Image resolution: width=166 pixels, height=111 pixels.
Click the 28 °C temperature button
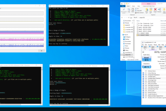[146, 67]
